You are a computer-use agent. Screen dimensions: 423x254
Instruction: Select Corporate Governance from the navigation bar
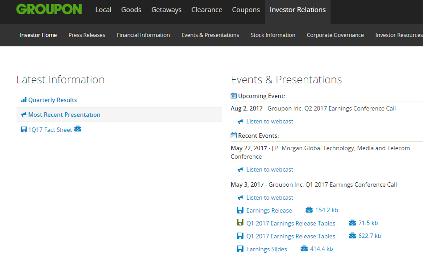[x=335, y=35]
